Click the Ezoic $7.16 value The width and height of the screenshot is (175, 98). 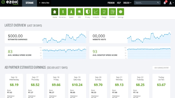[x=136, y=92]
